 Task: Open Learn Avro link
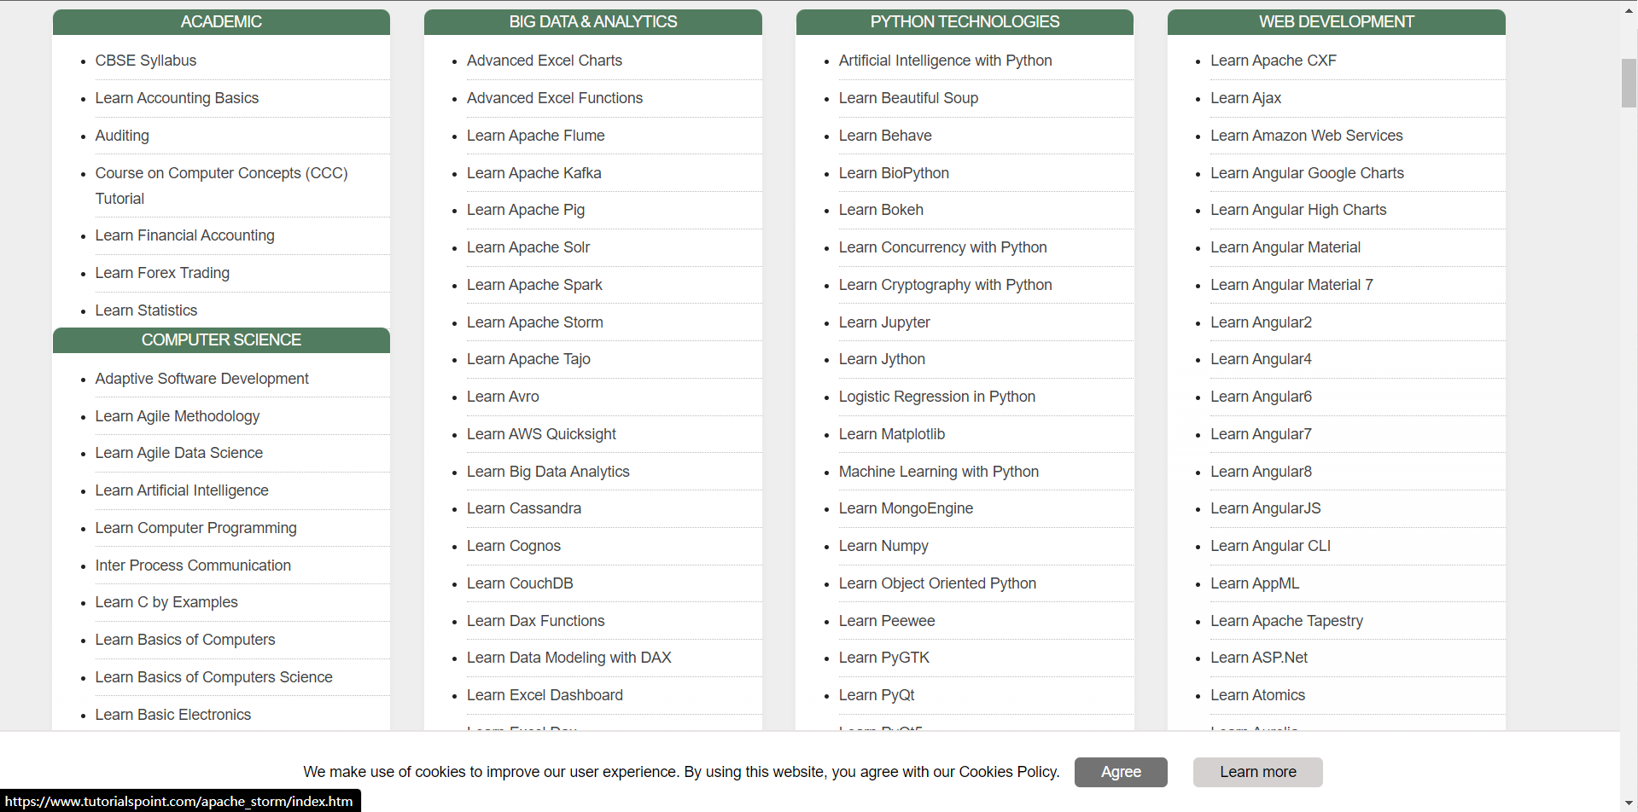tap(503, 397)
